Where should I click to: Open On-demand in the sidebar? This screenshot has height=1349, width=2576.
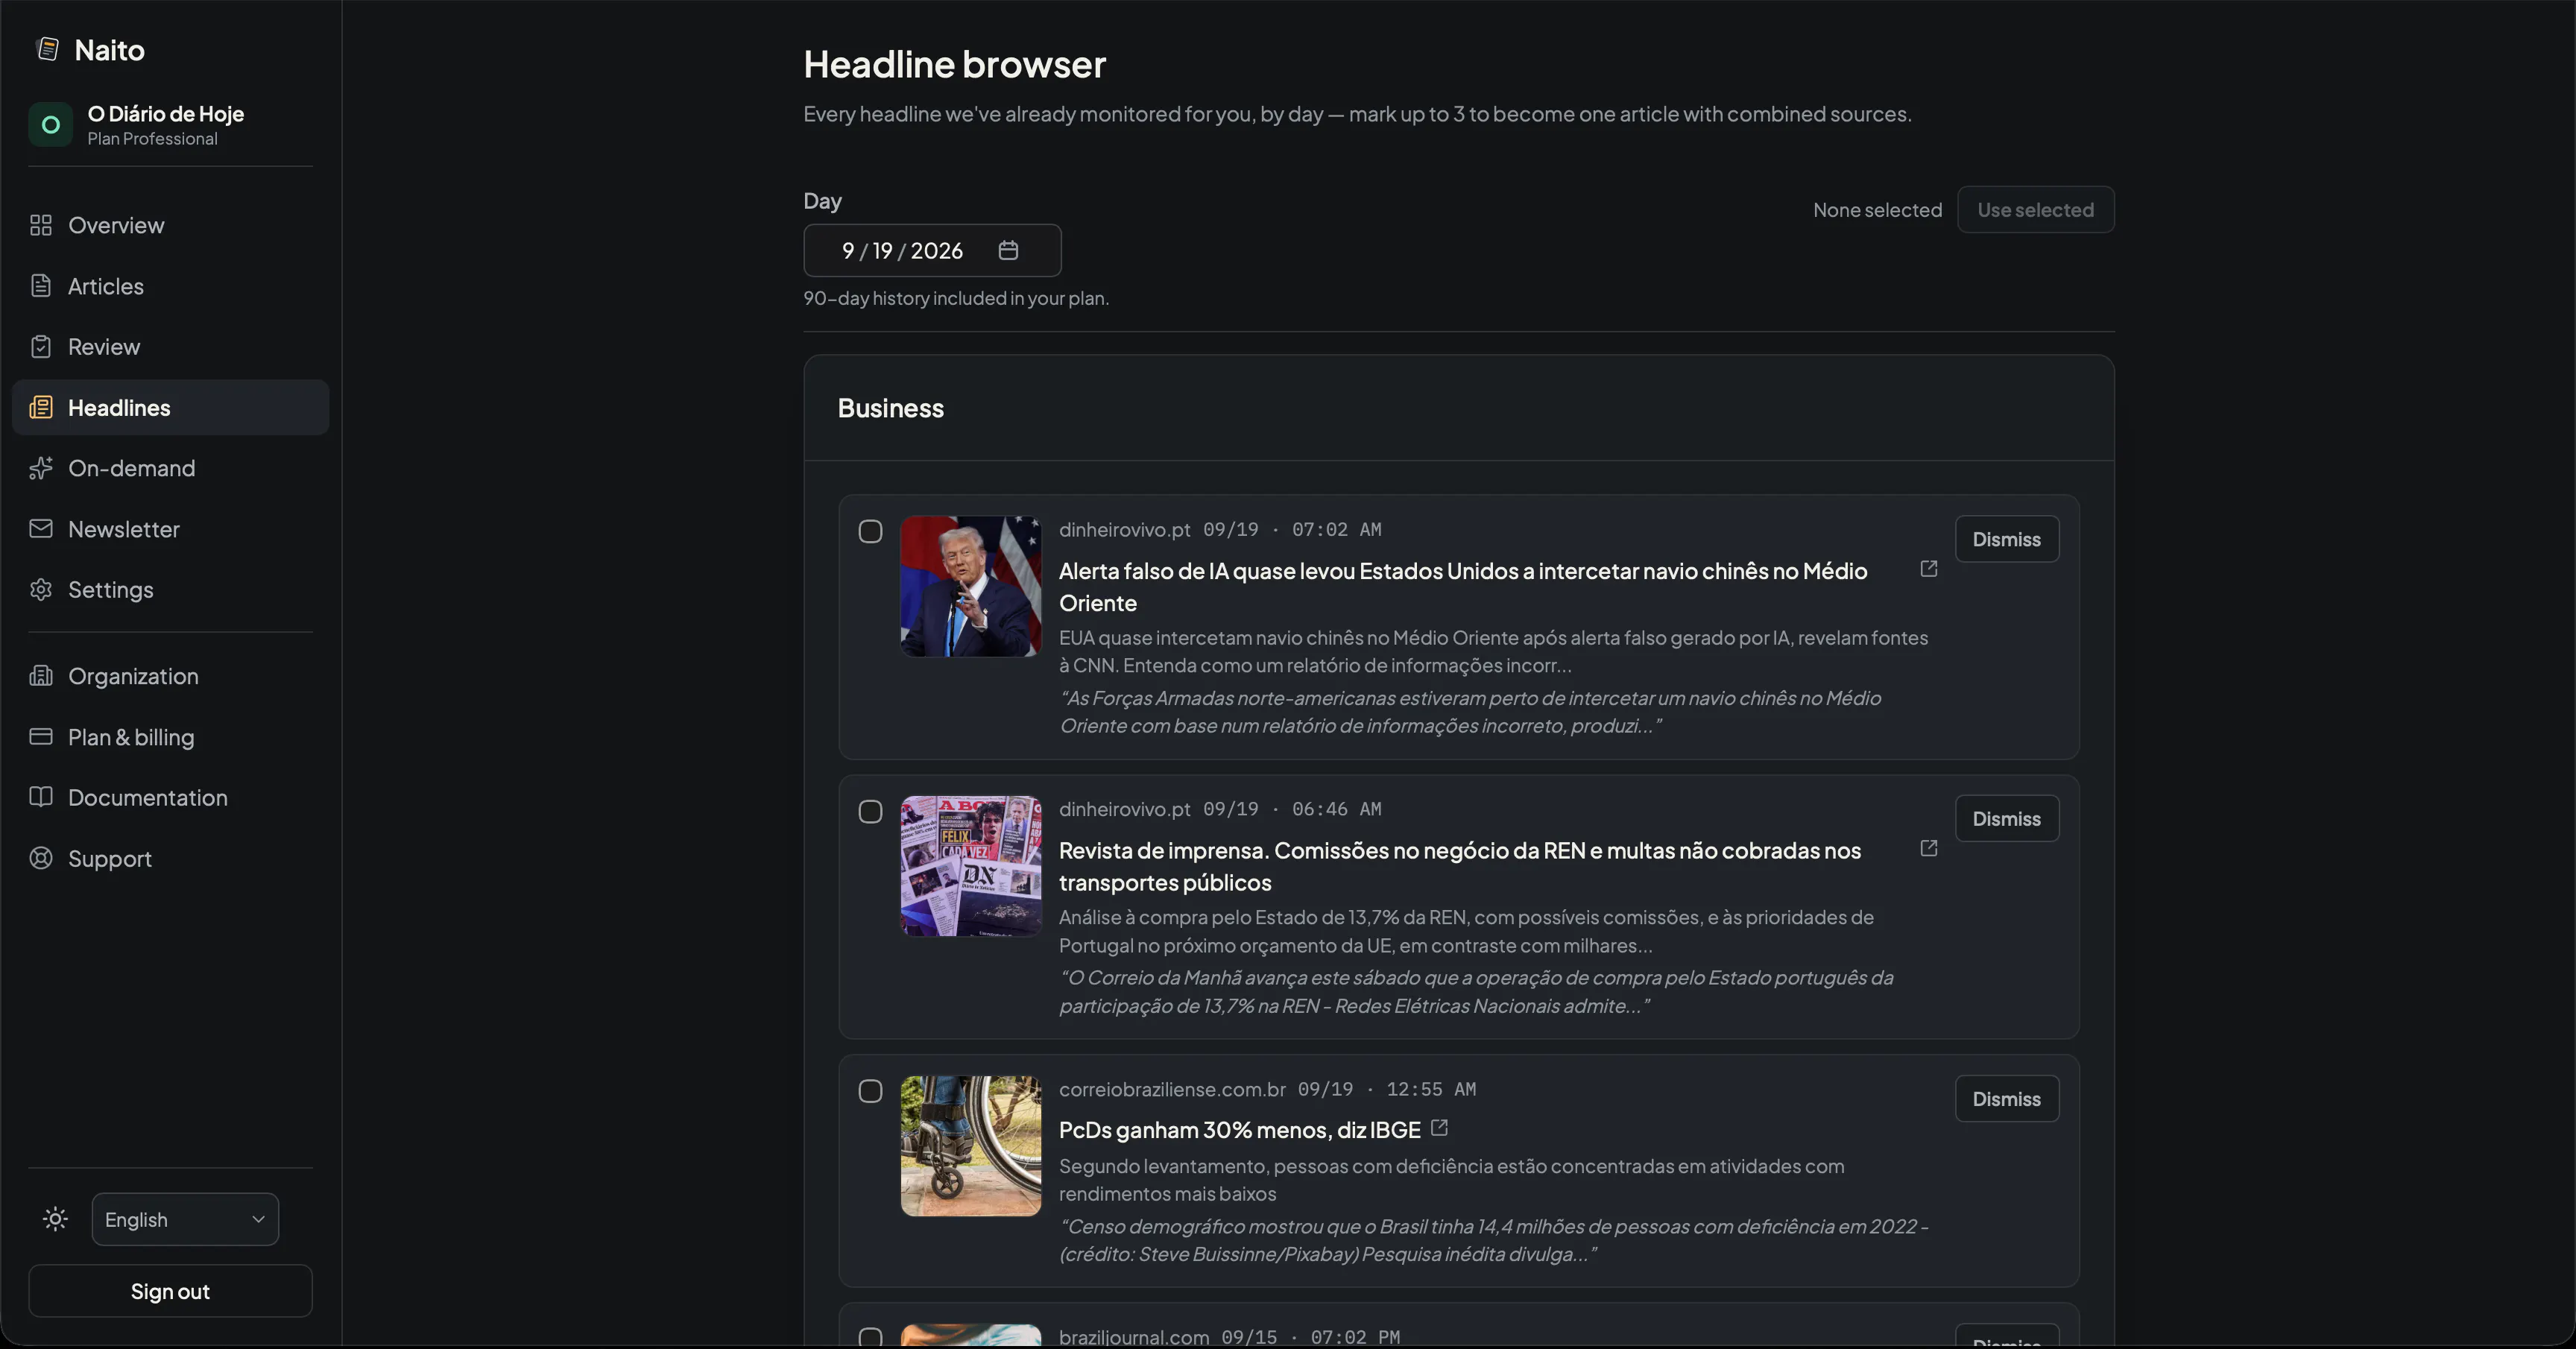pyautogui.click(x=171, y=468)
